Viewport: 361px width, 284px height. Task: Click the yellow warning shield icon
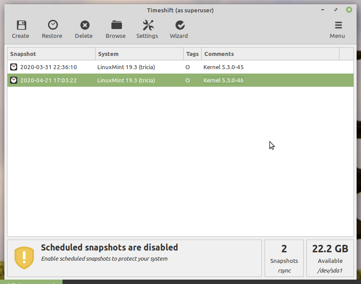(x=24, y=258)
